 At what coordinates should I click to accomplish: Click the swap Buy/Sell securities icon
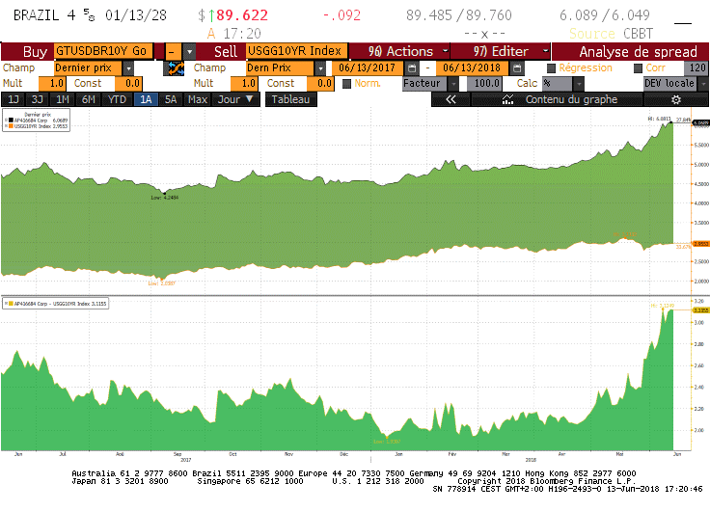[176, 68]
